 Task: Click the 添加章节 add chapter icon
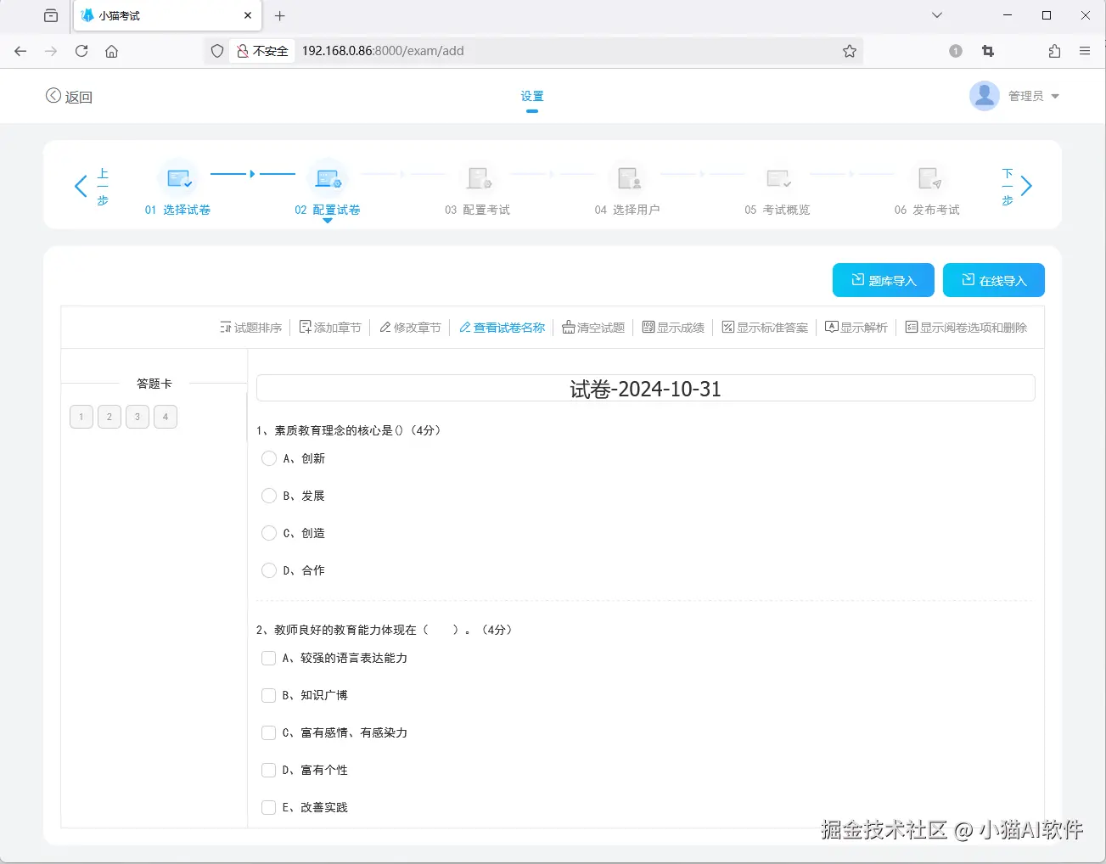tap(305, 327)
